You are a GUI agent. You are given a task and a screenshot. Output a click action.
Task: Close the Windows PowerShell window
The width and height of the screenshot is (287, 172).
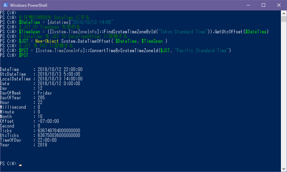(279, 5)
